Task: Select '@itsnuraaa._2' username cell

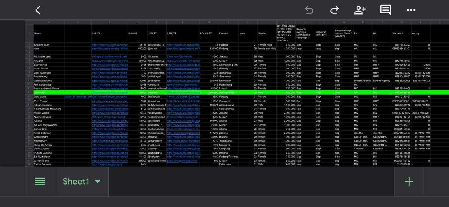Action: [x=157, y=44]
